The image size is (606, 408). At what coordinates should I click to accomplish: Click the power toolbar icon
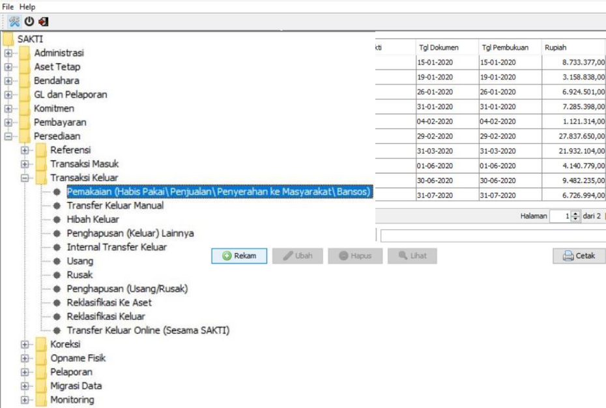(29, 21)
